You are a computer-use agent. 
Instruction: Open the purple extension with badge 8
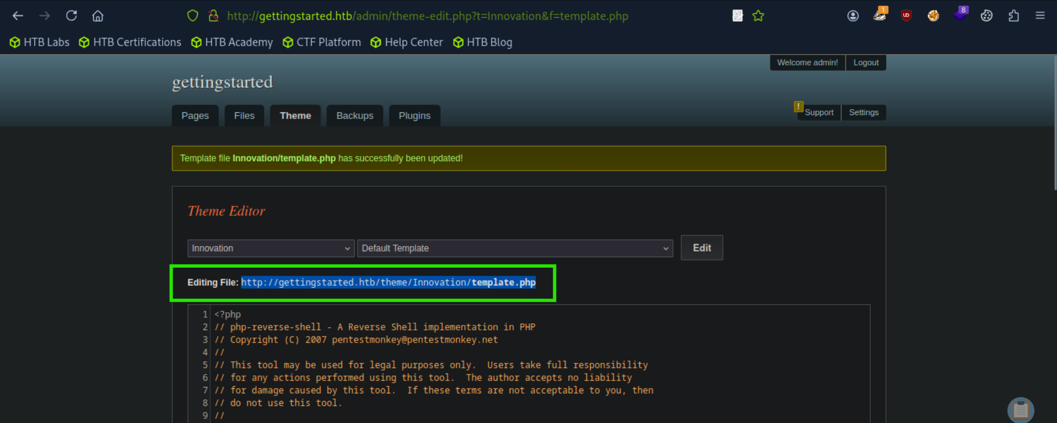(x=961, y=14)
